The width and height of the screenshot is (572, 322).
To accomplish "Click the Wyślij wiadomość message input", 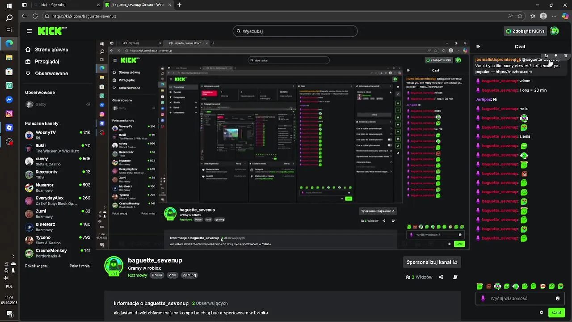I will (521, 298).
